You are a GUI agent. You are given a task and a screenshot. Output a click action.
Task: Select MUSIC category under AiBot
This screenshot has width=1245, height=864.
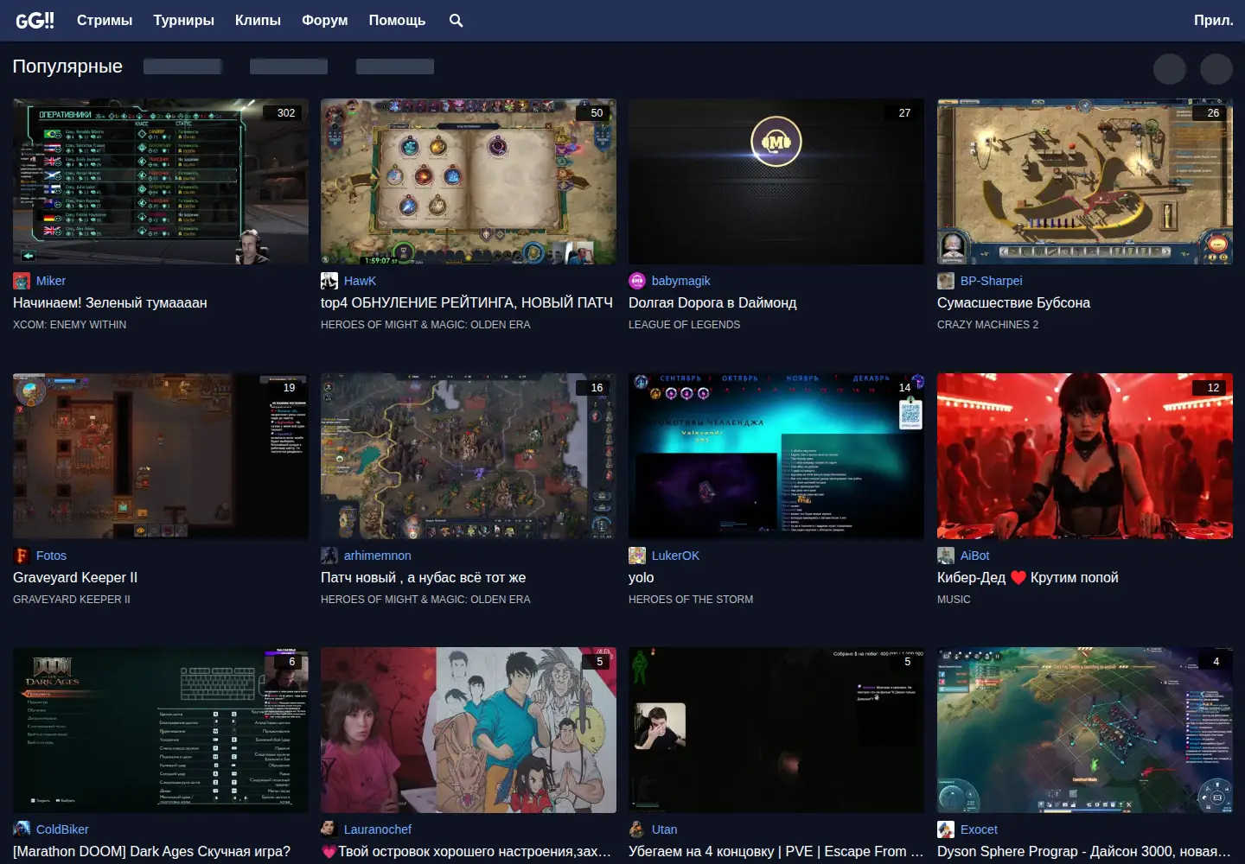click(954, 600)
